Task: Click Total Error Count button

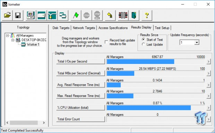Action: [x=80, y=119]
